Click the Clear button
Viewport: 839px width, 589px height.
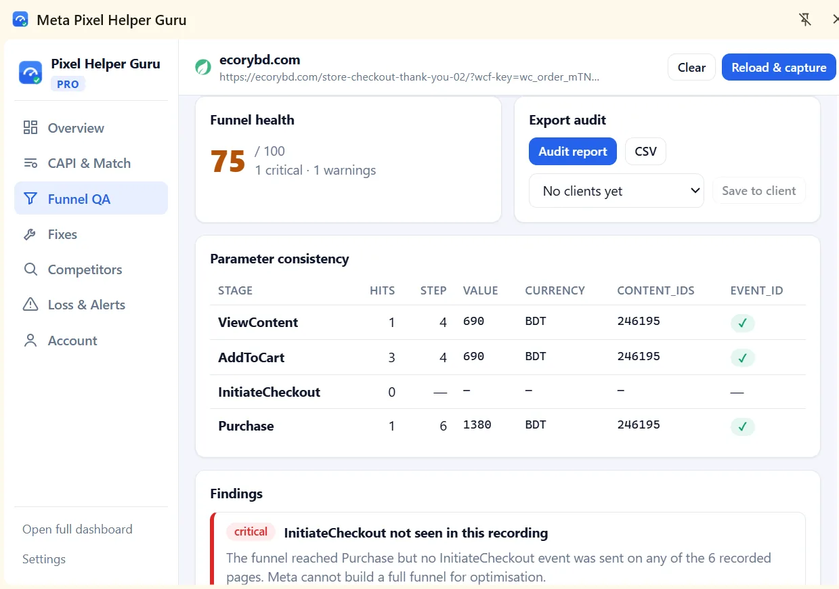[x=691, y=67]
